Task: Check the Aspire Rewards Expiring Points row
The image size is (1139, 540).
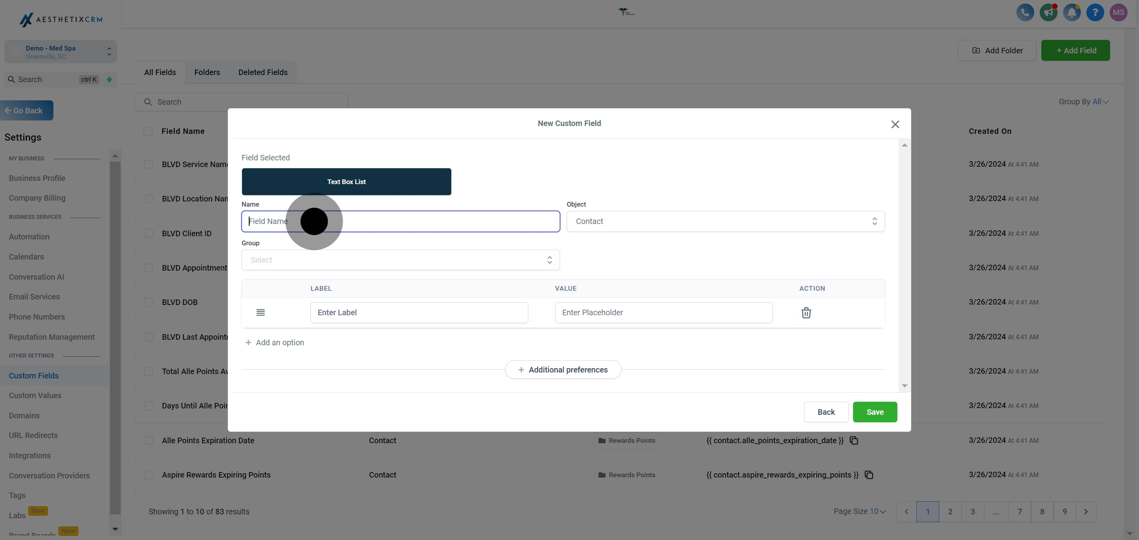Action: 148,475
